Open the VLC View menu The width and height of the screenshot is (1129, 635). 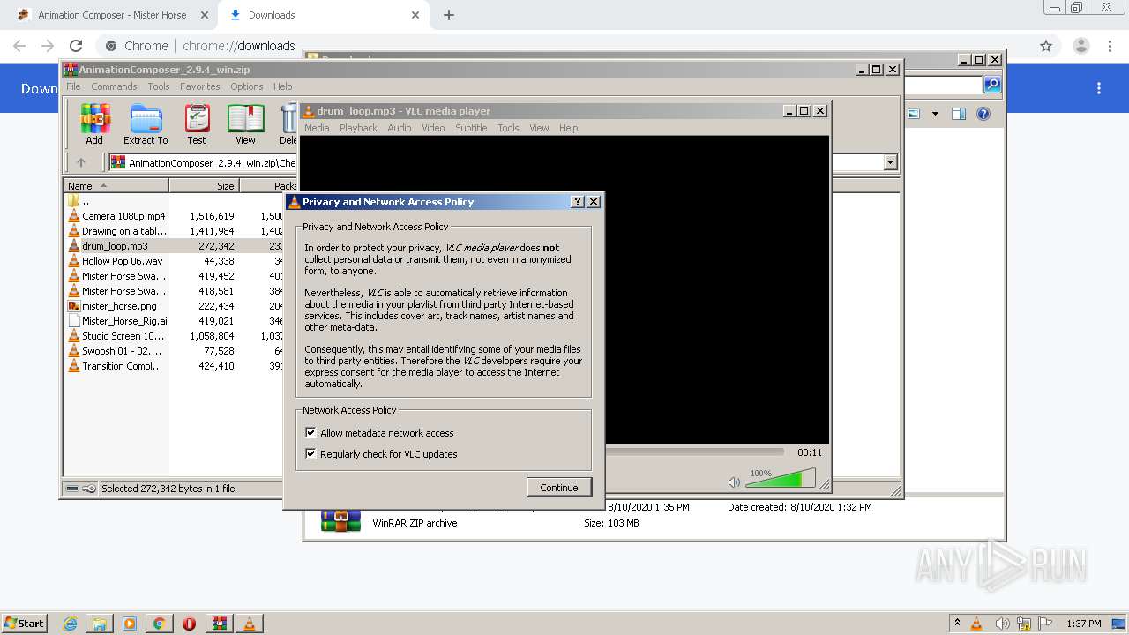539,128
